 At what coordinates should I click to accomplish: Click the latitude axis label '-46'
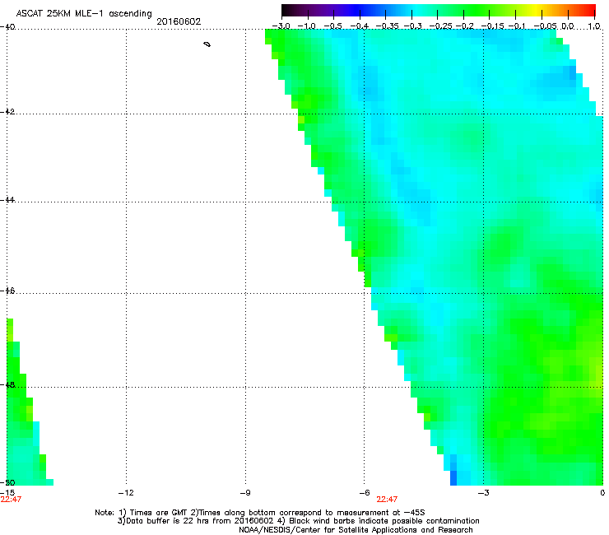pos(7,291)
